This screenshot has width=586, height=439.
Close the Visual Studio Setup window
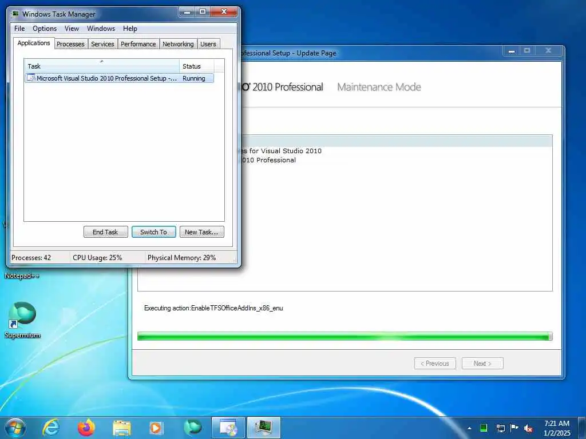548,50
